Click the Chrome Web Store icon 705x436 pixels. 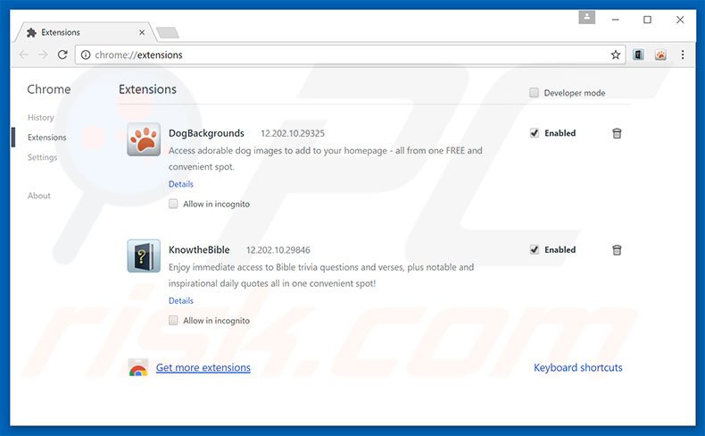click(x=138, y=368)
